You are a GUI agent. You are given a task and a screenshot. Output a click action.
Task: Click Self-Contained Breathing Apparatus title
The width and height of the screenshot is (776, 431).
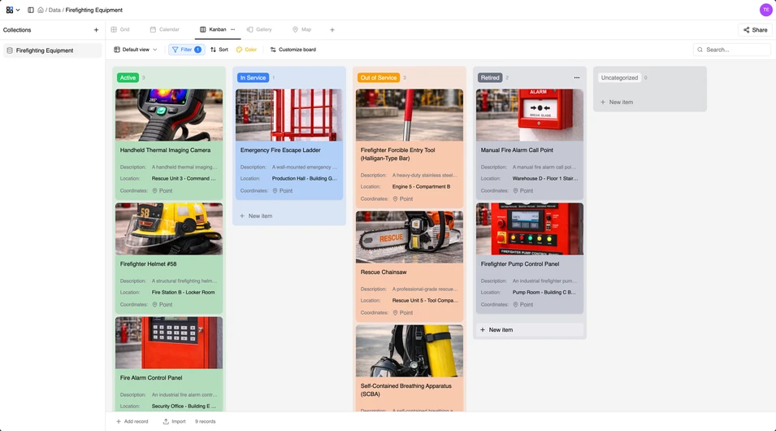click(x=405, y=390)
